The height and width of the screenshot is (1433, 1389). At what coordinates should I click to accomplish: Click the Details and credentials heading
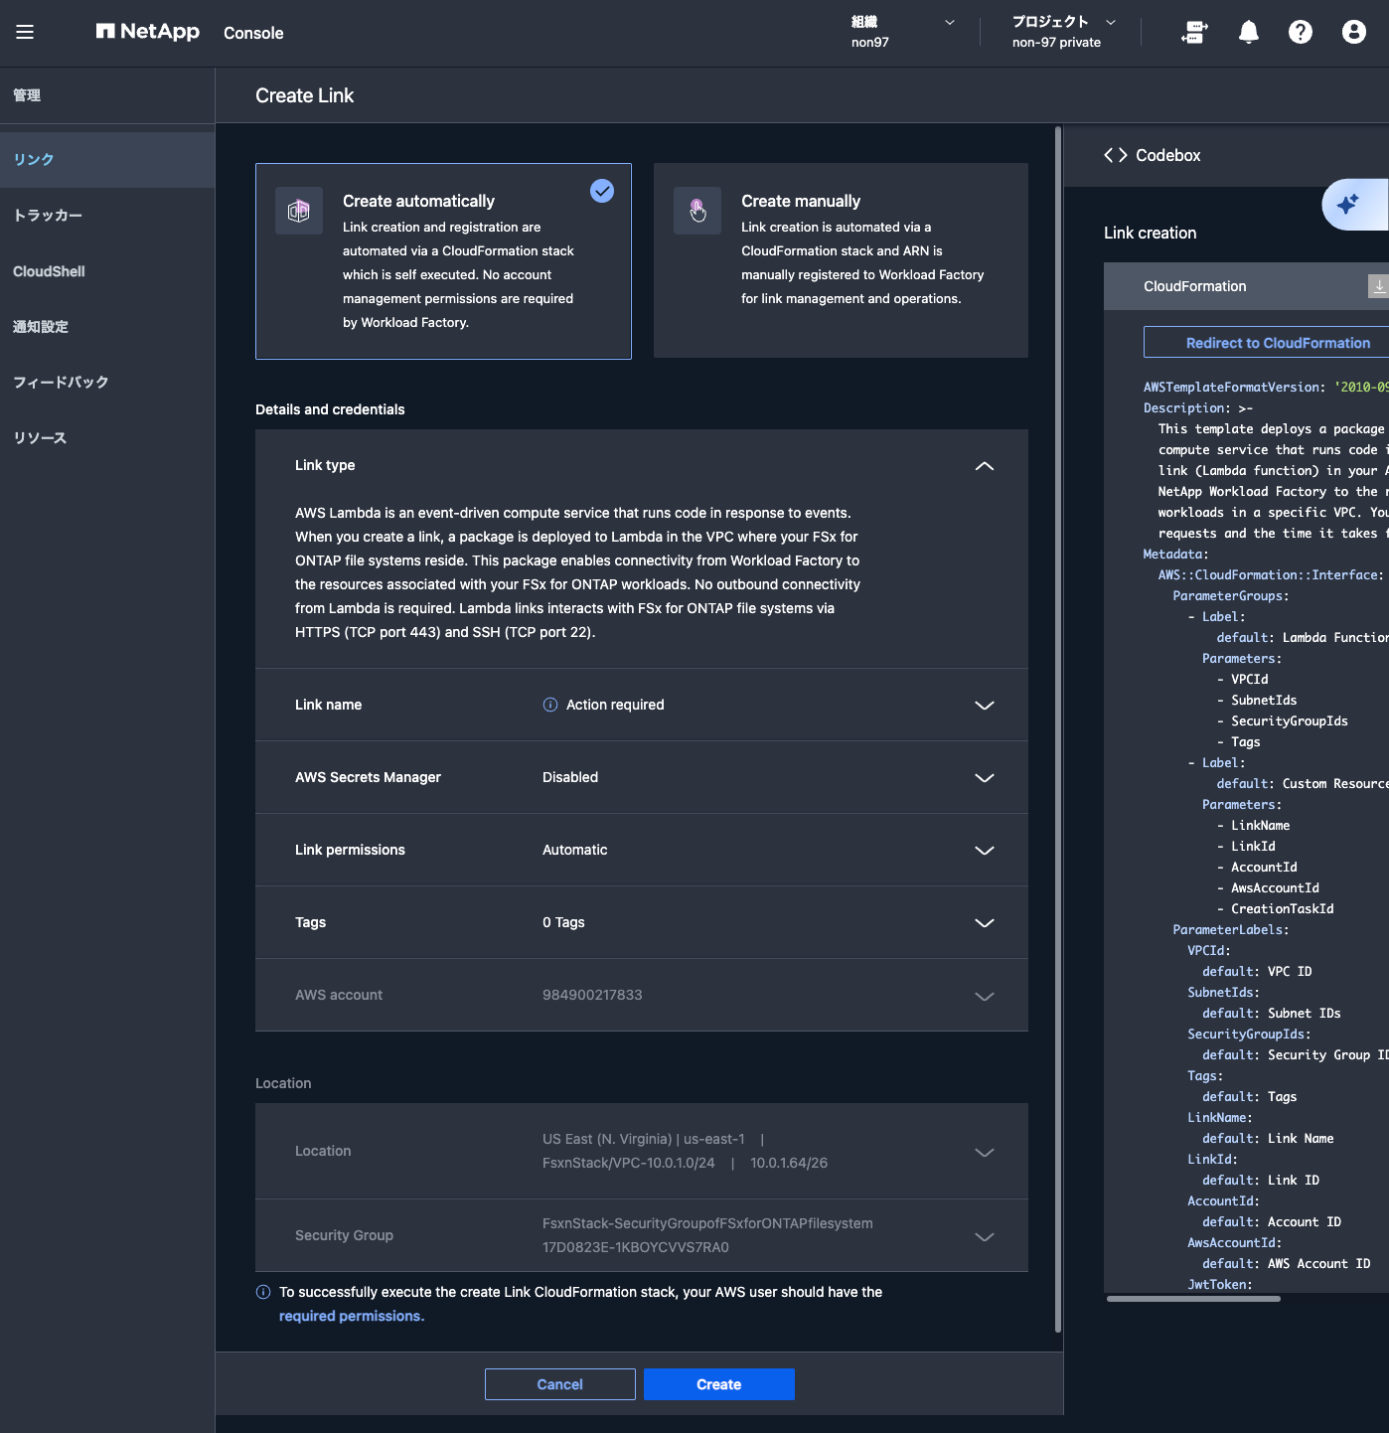coord(330,409)
